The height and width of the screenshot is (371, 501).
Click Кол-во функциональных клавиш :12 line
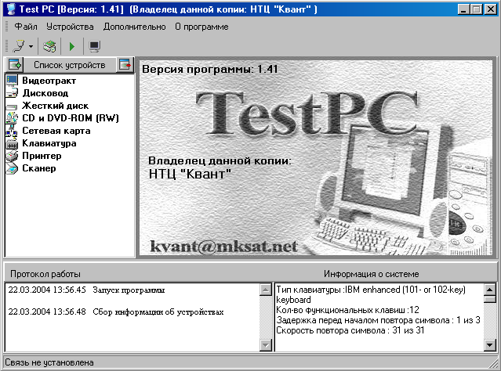[x=347, y=310]
